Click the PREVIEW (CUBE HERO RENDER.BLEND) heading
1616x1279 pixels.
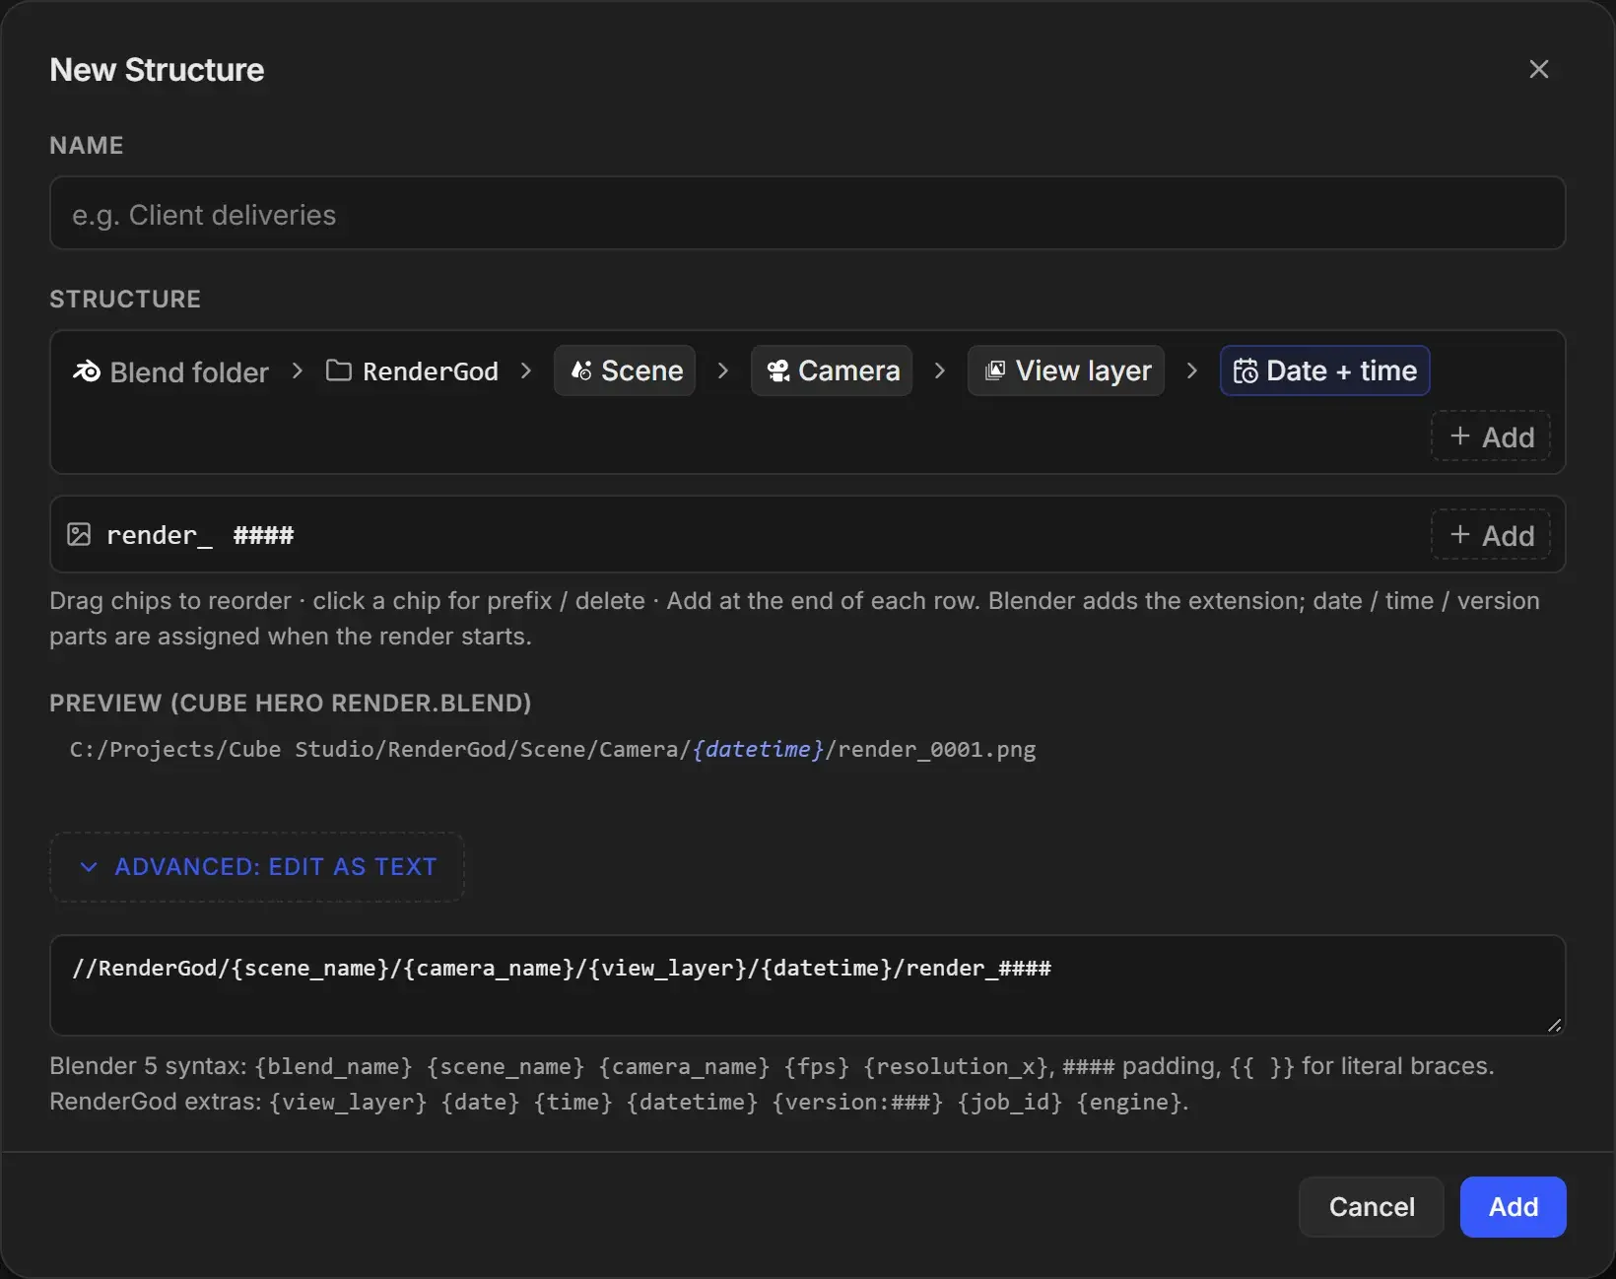click(x=291, y=703)
